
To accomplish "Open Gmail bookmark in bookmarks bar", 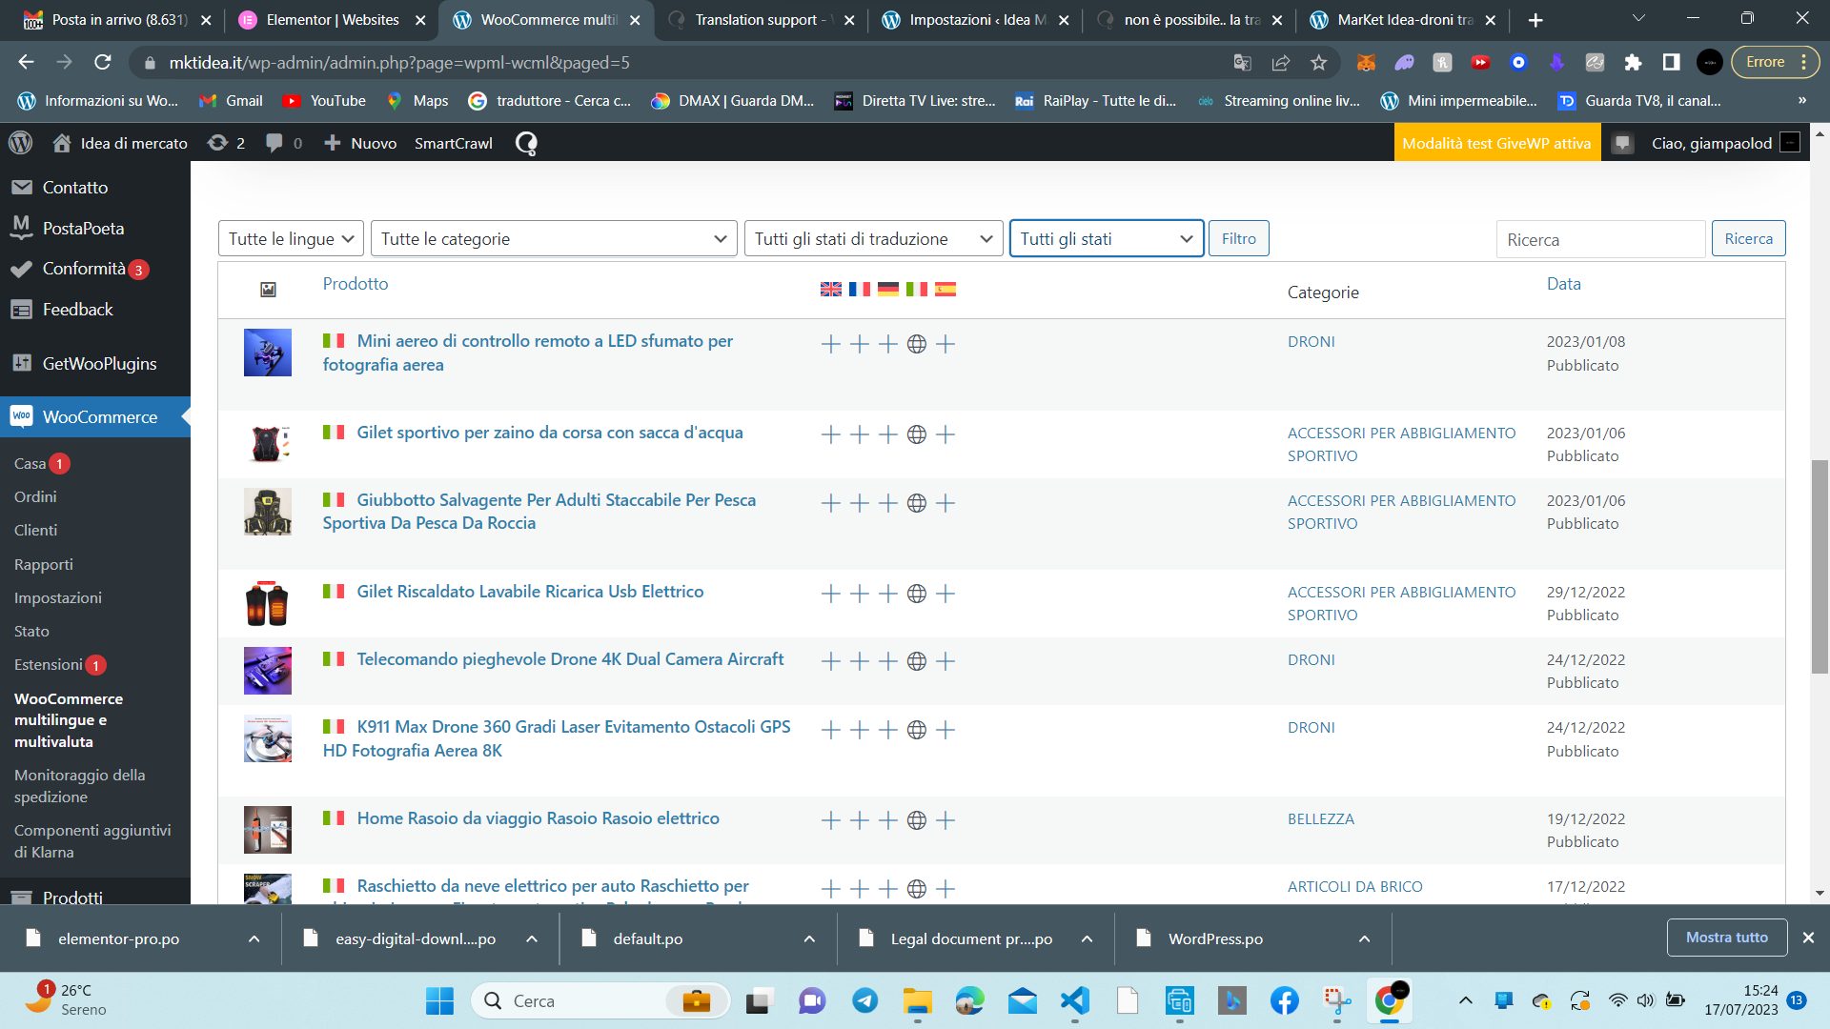I will click(231, 100).
